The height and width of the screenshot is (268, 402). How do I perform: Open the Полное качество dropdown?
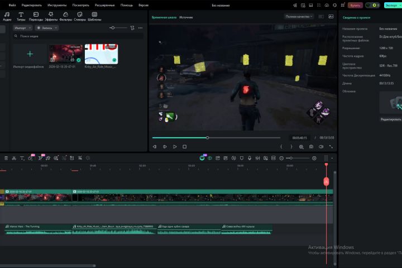(299, 16)
